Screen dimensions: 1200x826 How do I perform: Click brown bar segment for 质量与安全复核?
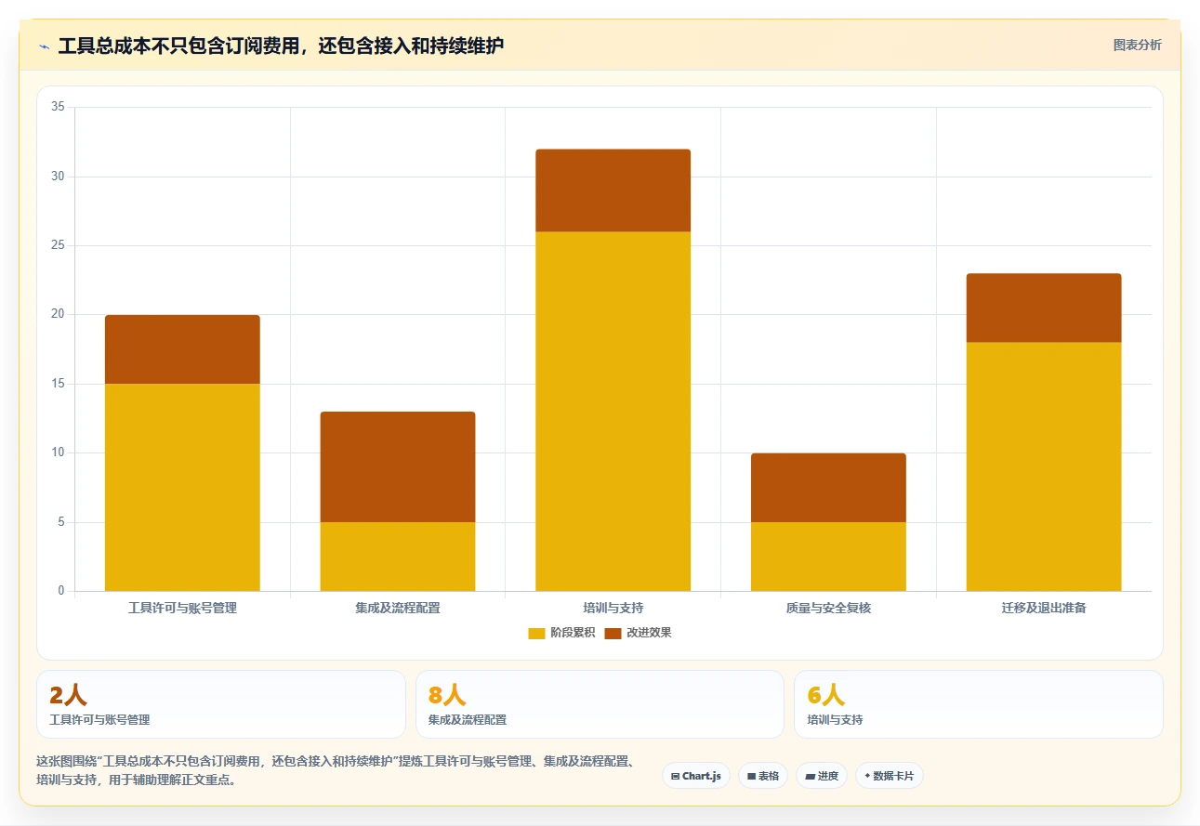tap(828, 488)
